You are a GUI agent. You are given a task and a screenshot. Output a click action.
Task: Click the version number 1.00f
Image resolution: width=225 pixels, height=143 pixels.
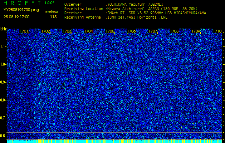point(49,3)
